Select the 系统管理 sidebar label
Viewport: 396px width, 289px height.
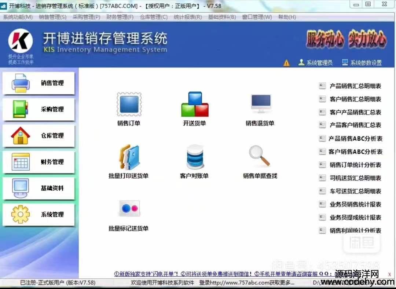[52, 214]
